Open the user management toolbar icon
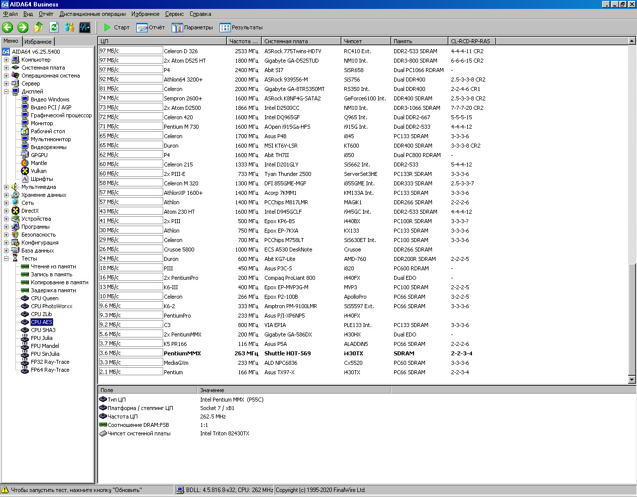This screenshot has width=637, height=497. point(69,27)
